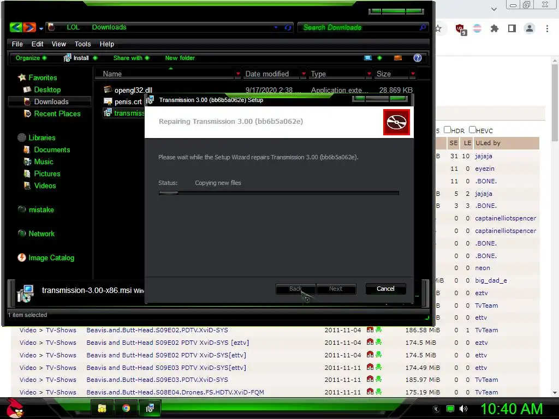Open Name column filter dropdown
The width and height of the screenshot is (559, 419).
238,74
